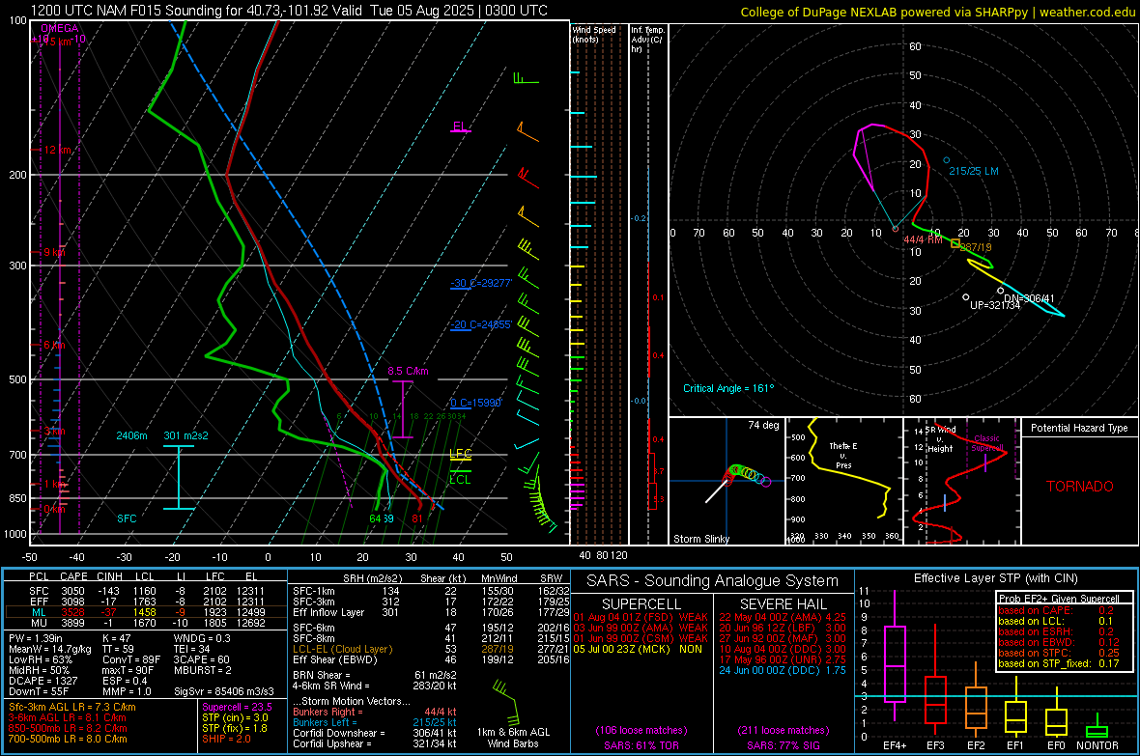Click the '1km & 6km AGL Wind Barbs' caption

(x=513, y=738)
